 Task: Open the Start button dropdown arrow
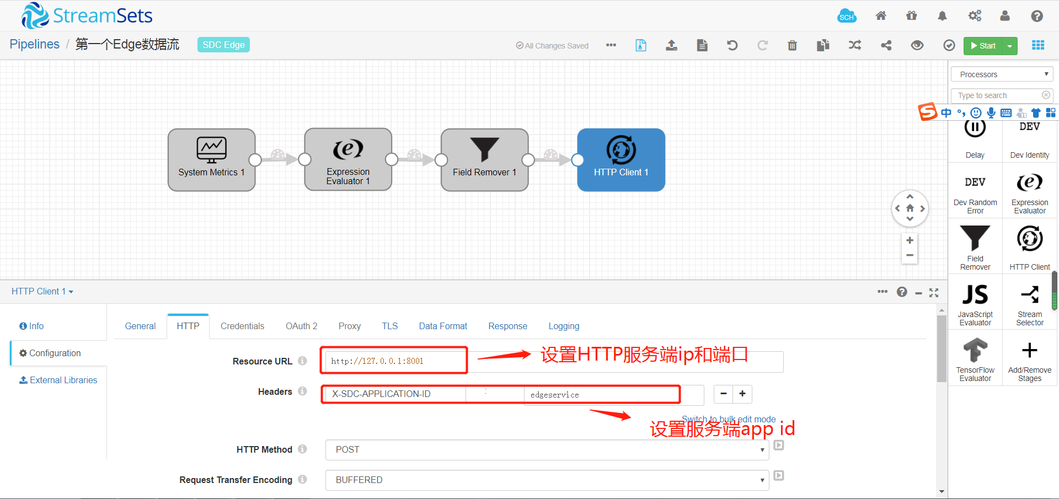[1010, 46]
